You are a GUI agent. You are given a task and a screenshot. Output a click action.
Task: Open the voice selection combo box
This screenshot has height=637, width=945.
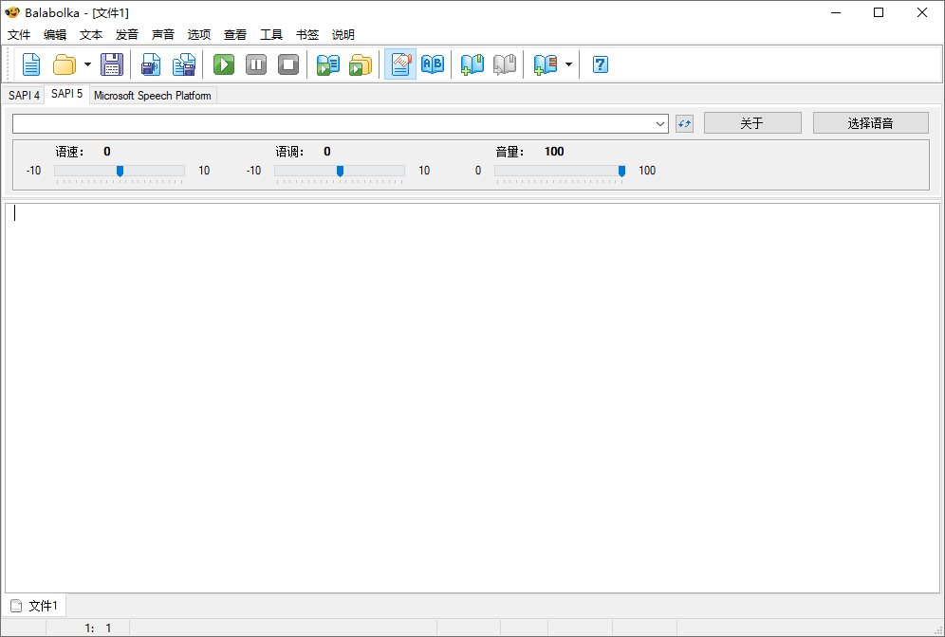coord(341,123)
